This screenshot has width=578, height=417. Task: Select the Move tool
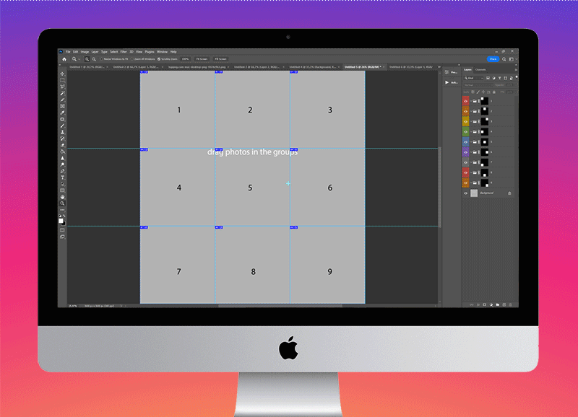(x=62, y=74)
